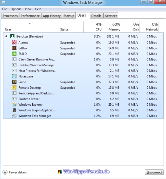Switch to the Details tab

96,16
